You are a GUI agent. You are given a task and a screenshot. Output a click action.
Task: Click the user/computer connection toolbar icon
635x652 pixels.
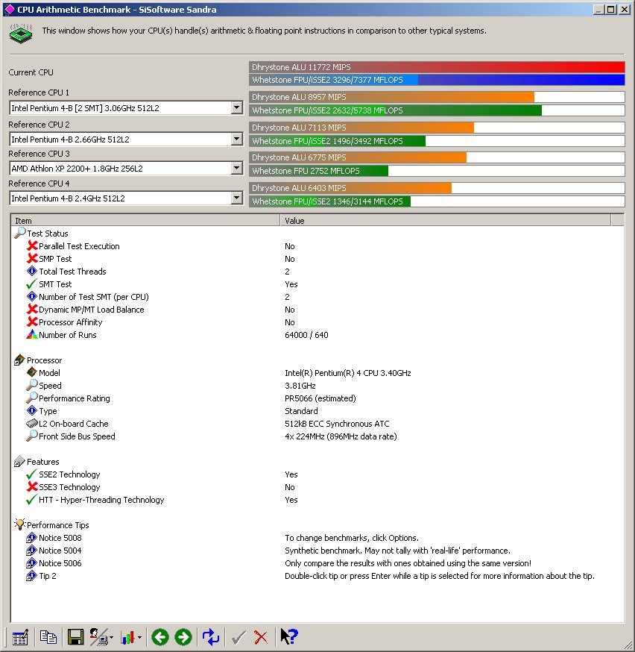pyautogui.click(x=99, y=637)
